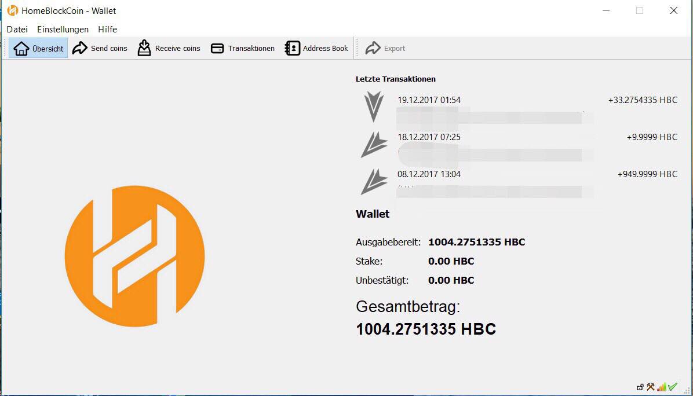The height and width of the screenshot is (396, 693).
Task: Click the Ausgabebereit balance 1004.2751335 HBC
Action: (476, 242)
